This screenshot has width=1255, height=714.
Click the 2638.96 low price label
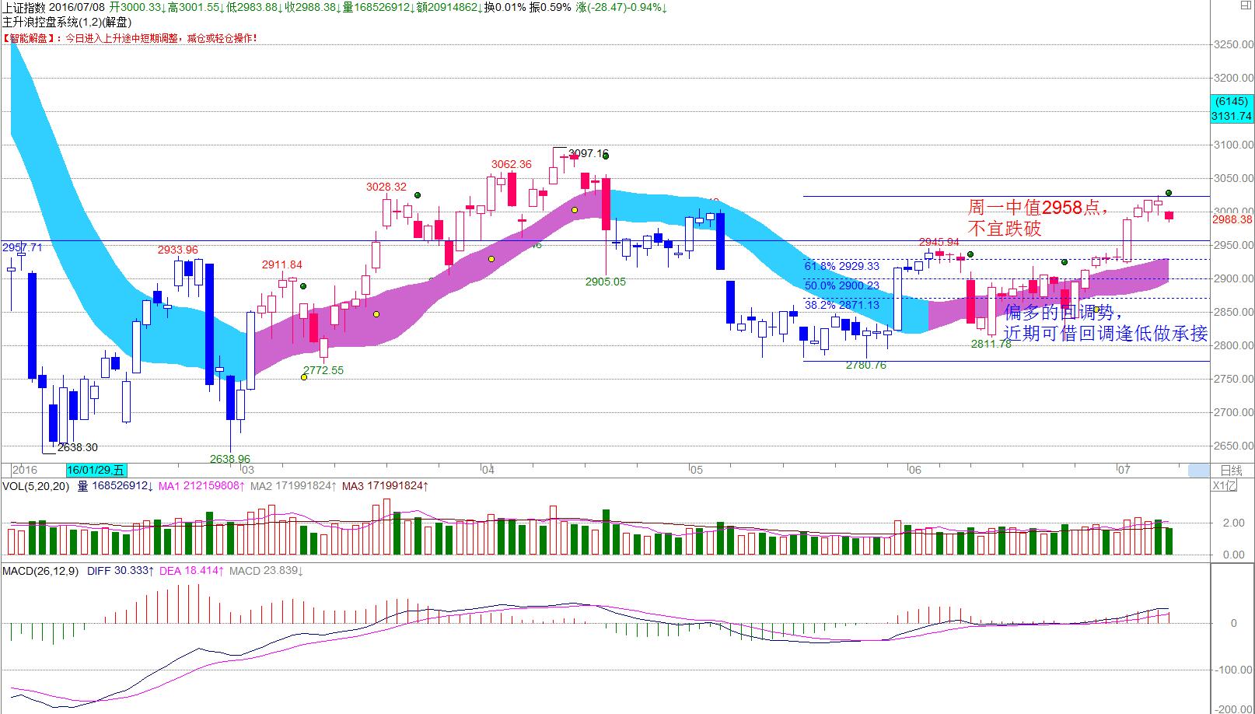click(230, 459)
